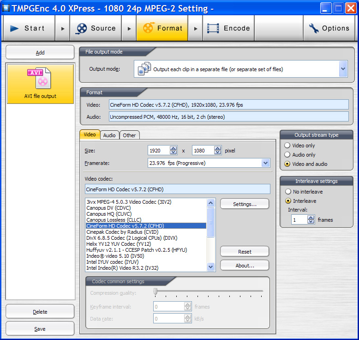This screenshot has width=359, height=340.
Task: Decrease width with the spinner down arrow
Action: click(174, 152)
